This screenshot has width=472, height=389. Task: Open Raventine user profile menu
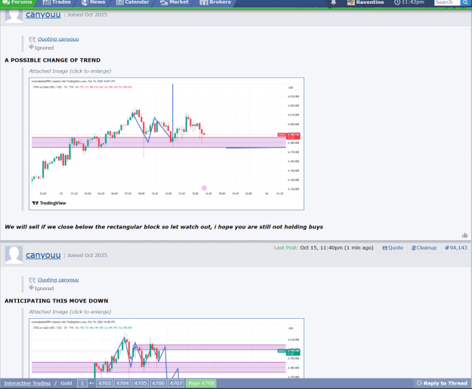point(366,2)
